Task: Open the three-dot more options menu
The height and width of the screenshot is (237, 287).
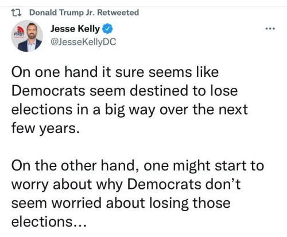Action: [x=270, y=29]
